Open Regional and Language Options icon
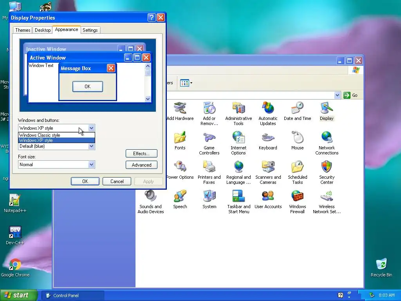This screenshot has height=301, width=401. [238, 172]
